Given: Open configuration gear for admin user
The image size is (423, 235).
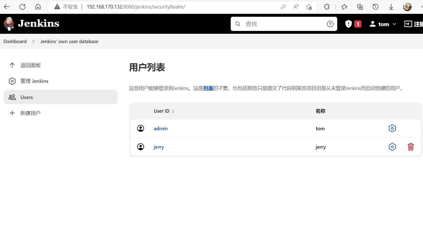Looking at the screenshot, I should click(392, 128).
